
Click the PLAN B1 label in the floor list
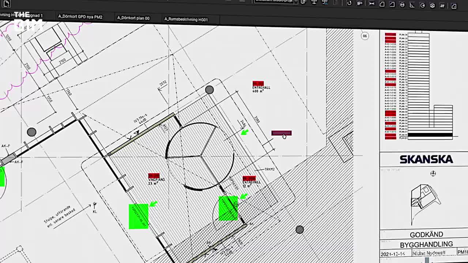[x=403, y=138]
